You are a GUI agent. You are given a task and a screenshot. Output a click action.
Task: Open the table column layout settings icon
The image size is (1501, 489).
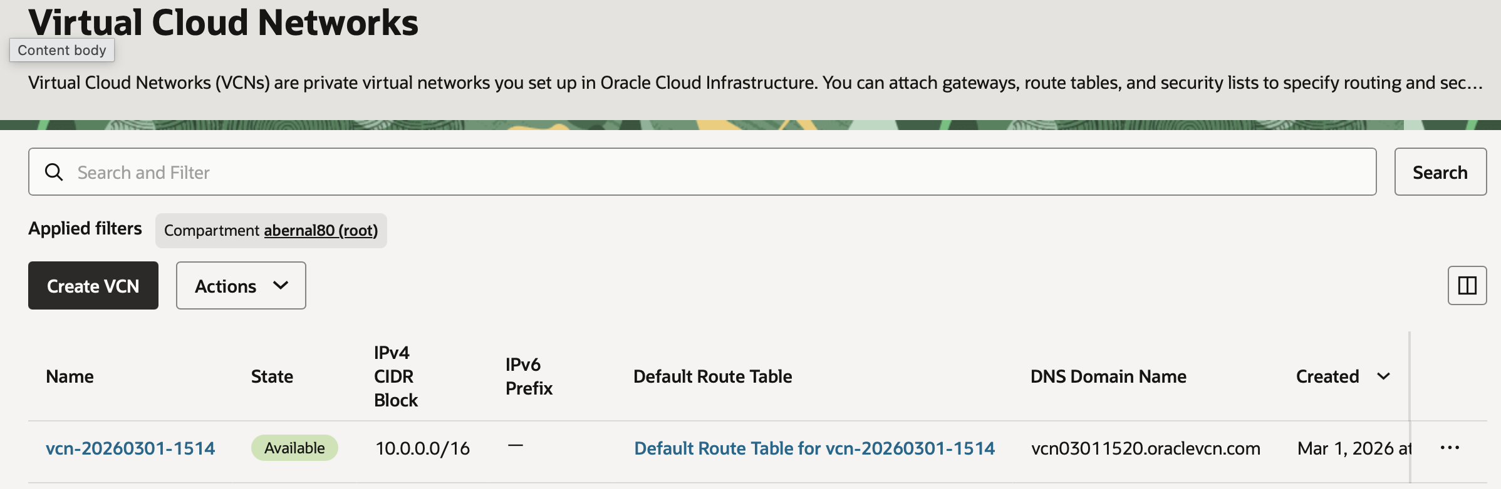click(x=1467, y=286)
